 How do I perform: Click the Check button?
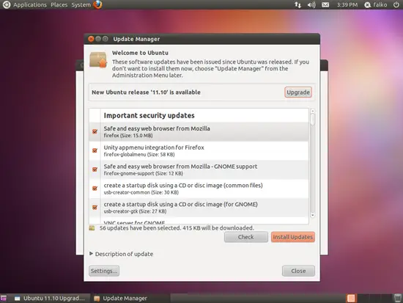click(245, 237)
